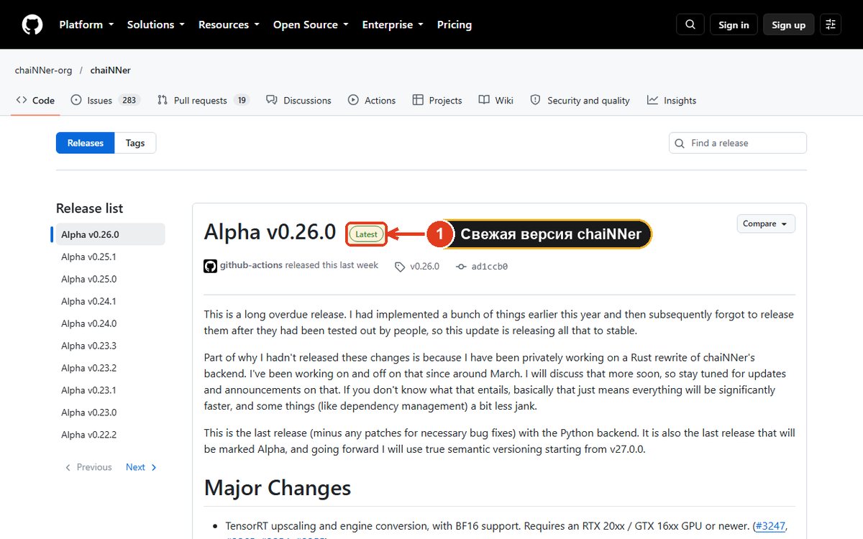
Task: Open the chaiNNer repository link
Action: pos(111,70)
